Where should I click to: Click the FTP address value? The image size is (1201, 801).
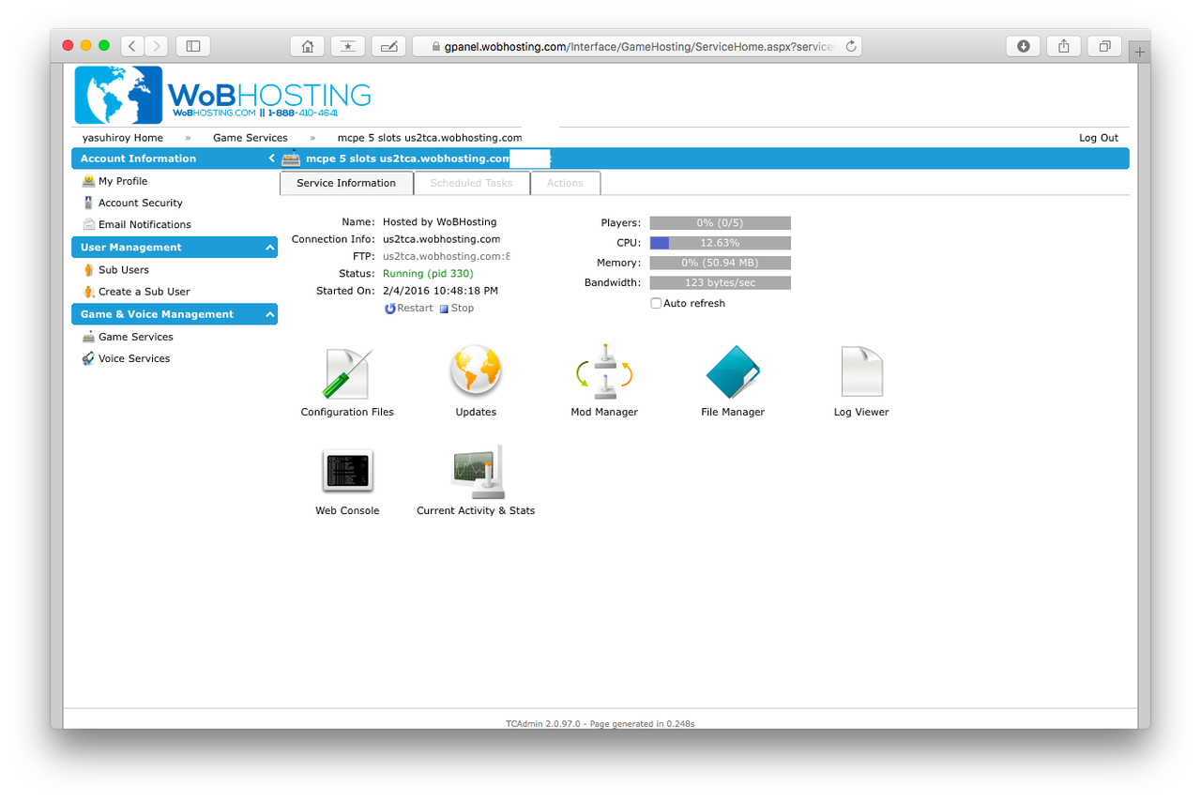(447, 256)
